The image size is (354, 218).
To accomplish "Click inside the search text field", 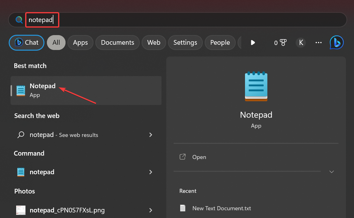I will coord(186,20).
